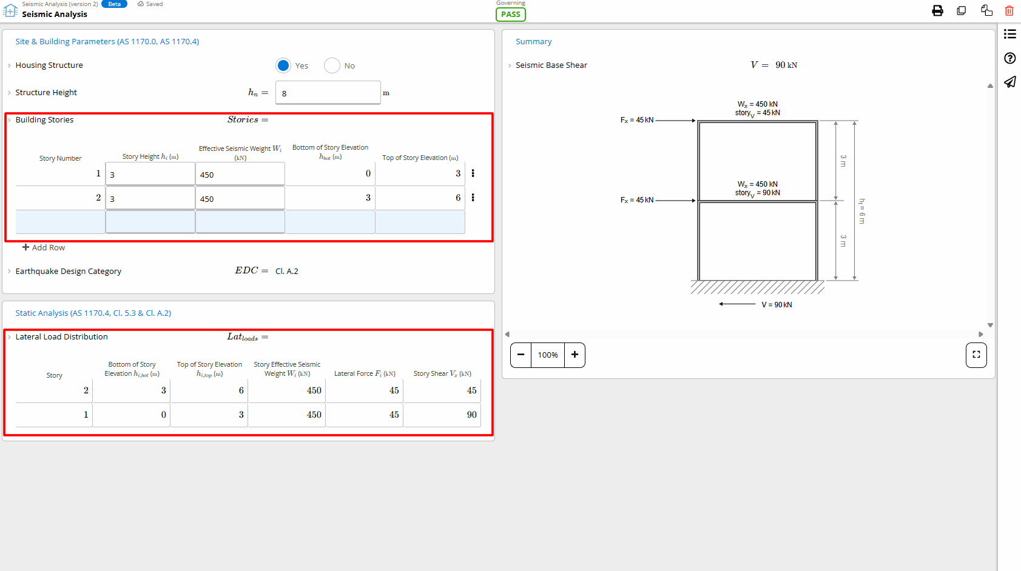The image size is (1021, 571).
Task: Toggle fullscreen view of the diagram
Action: [976, 355]
